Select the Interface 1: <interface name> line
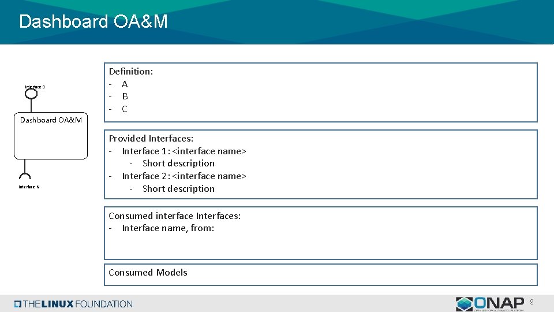 tap(184, 151)
